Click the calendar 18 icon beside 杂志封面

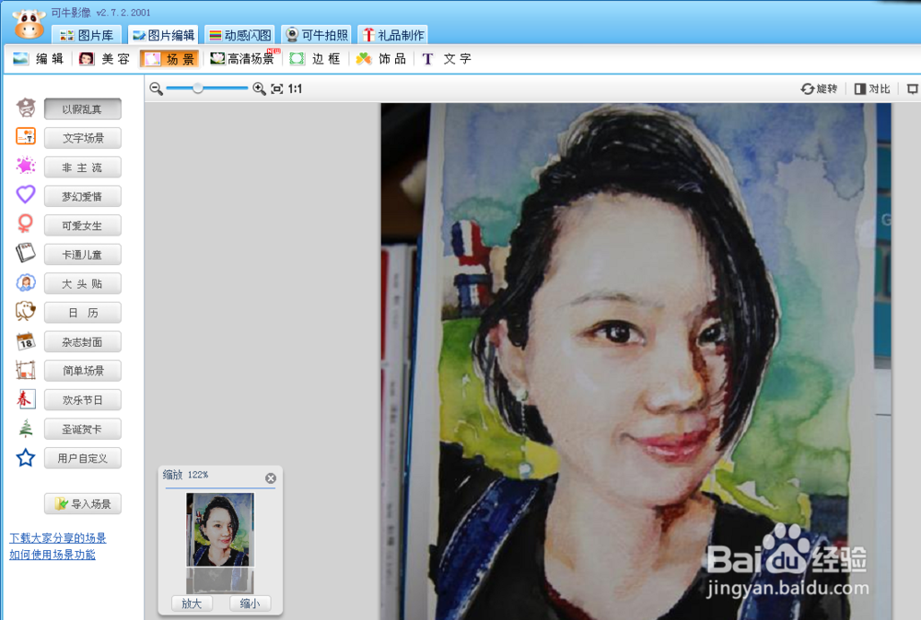(26, 340)
